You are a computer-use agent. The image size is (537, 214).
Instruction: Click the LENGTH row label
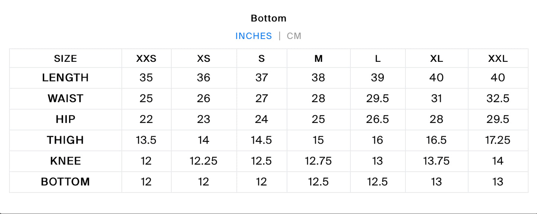tap(65, 78)
